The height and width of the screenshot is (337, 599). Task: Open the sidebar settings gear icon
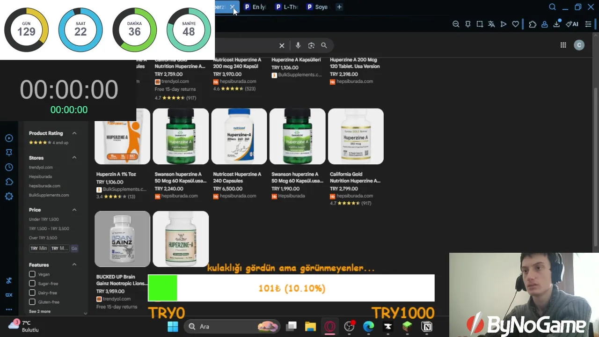pos(9,196)
